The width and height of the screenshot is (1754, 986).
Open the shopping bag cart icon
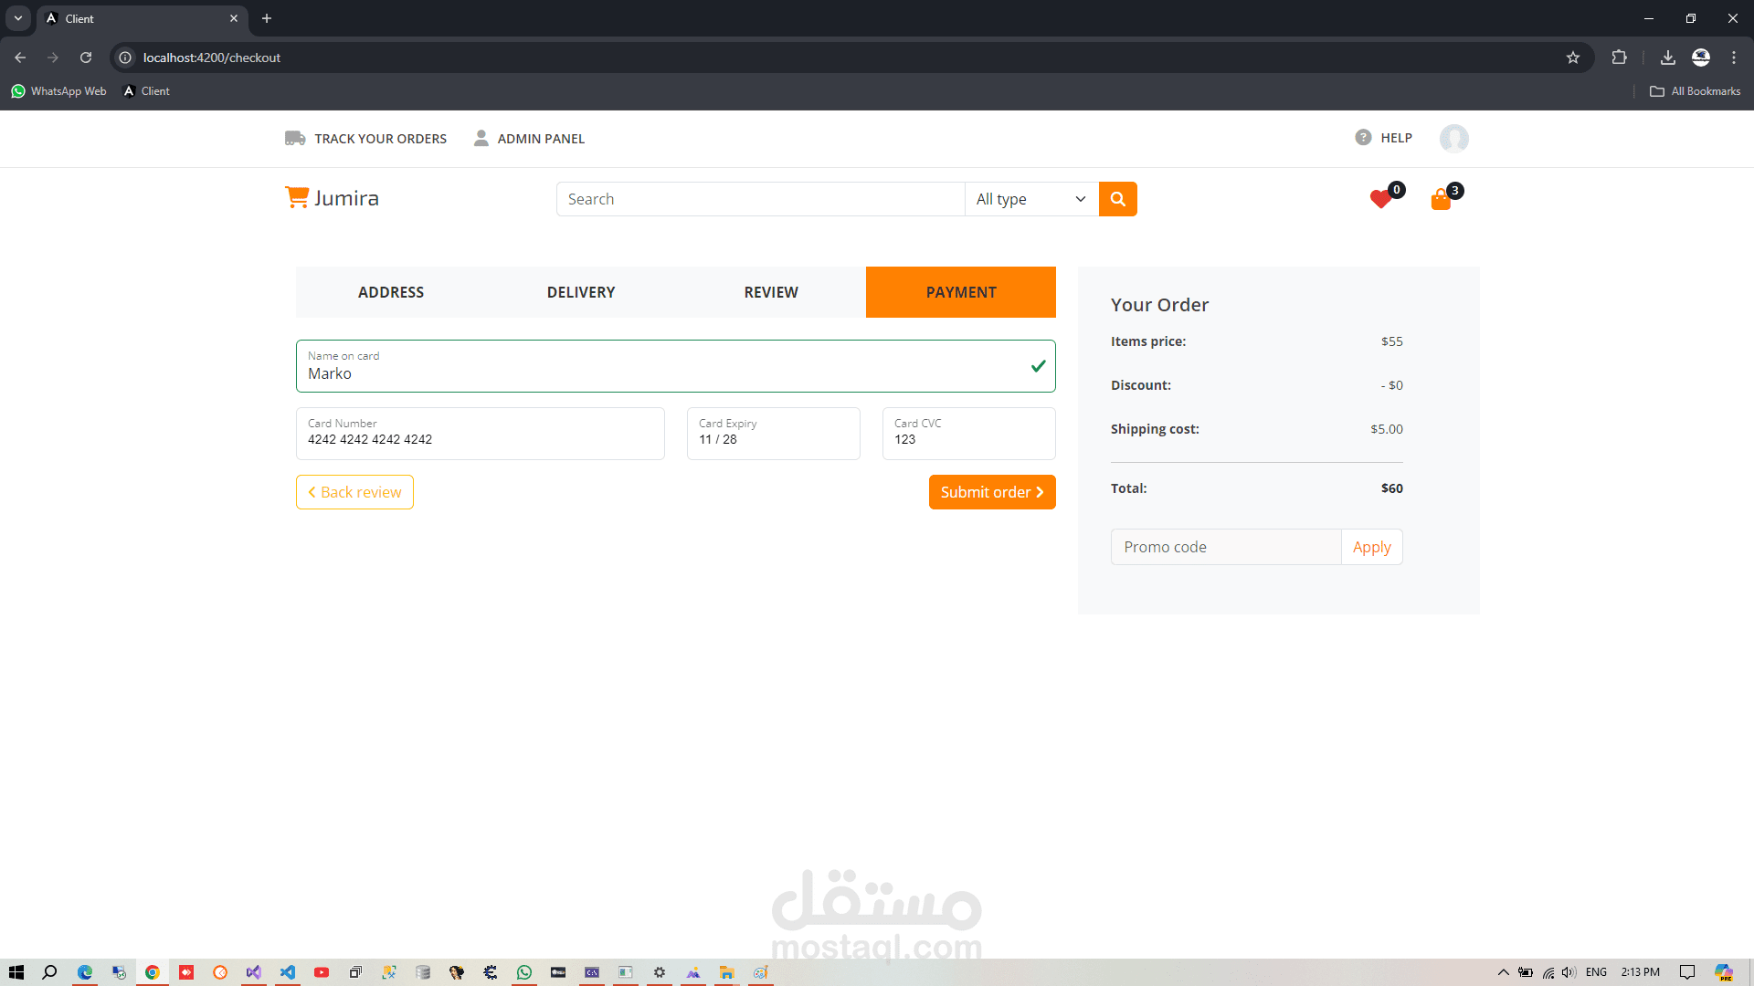pos(1441,200)
